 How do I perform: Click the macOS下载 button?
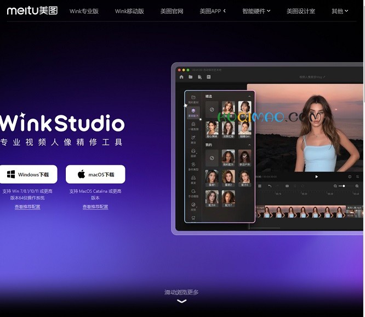tap(95, 174)
